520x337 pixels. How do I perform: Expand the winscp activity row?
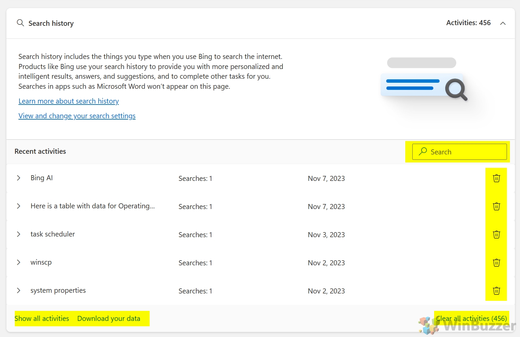[x=19, y=262]
